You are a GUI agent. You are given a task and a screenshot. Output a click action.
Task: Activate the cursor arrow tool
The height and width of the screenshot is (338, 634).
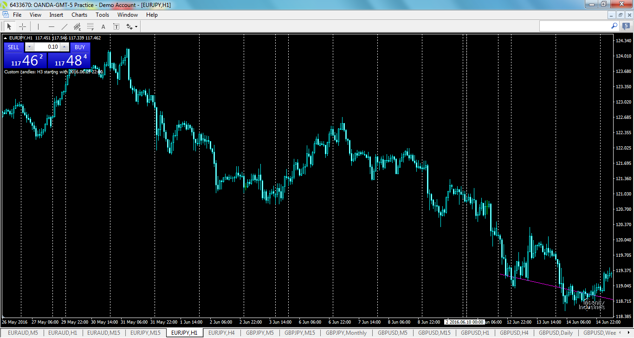(x=9, y=26)
